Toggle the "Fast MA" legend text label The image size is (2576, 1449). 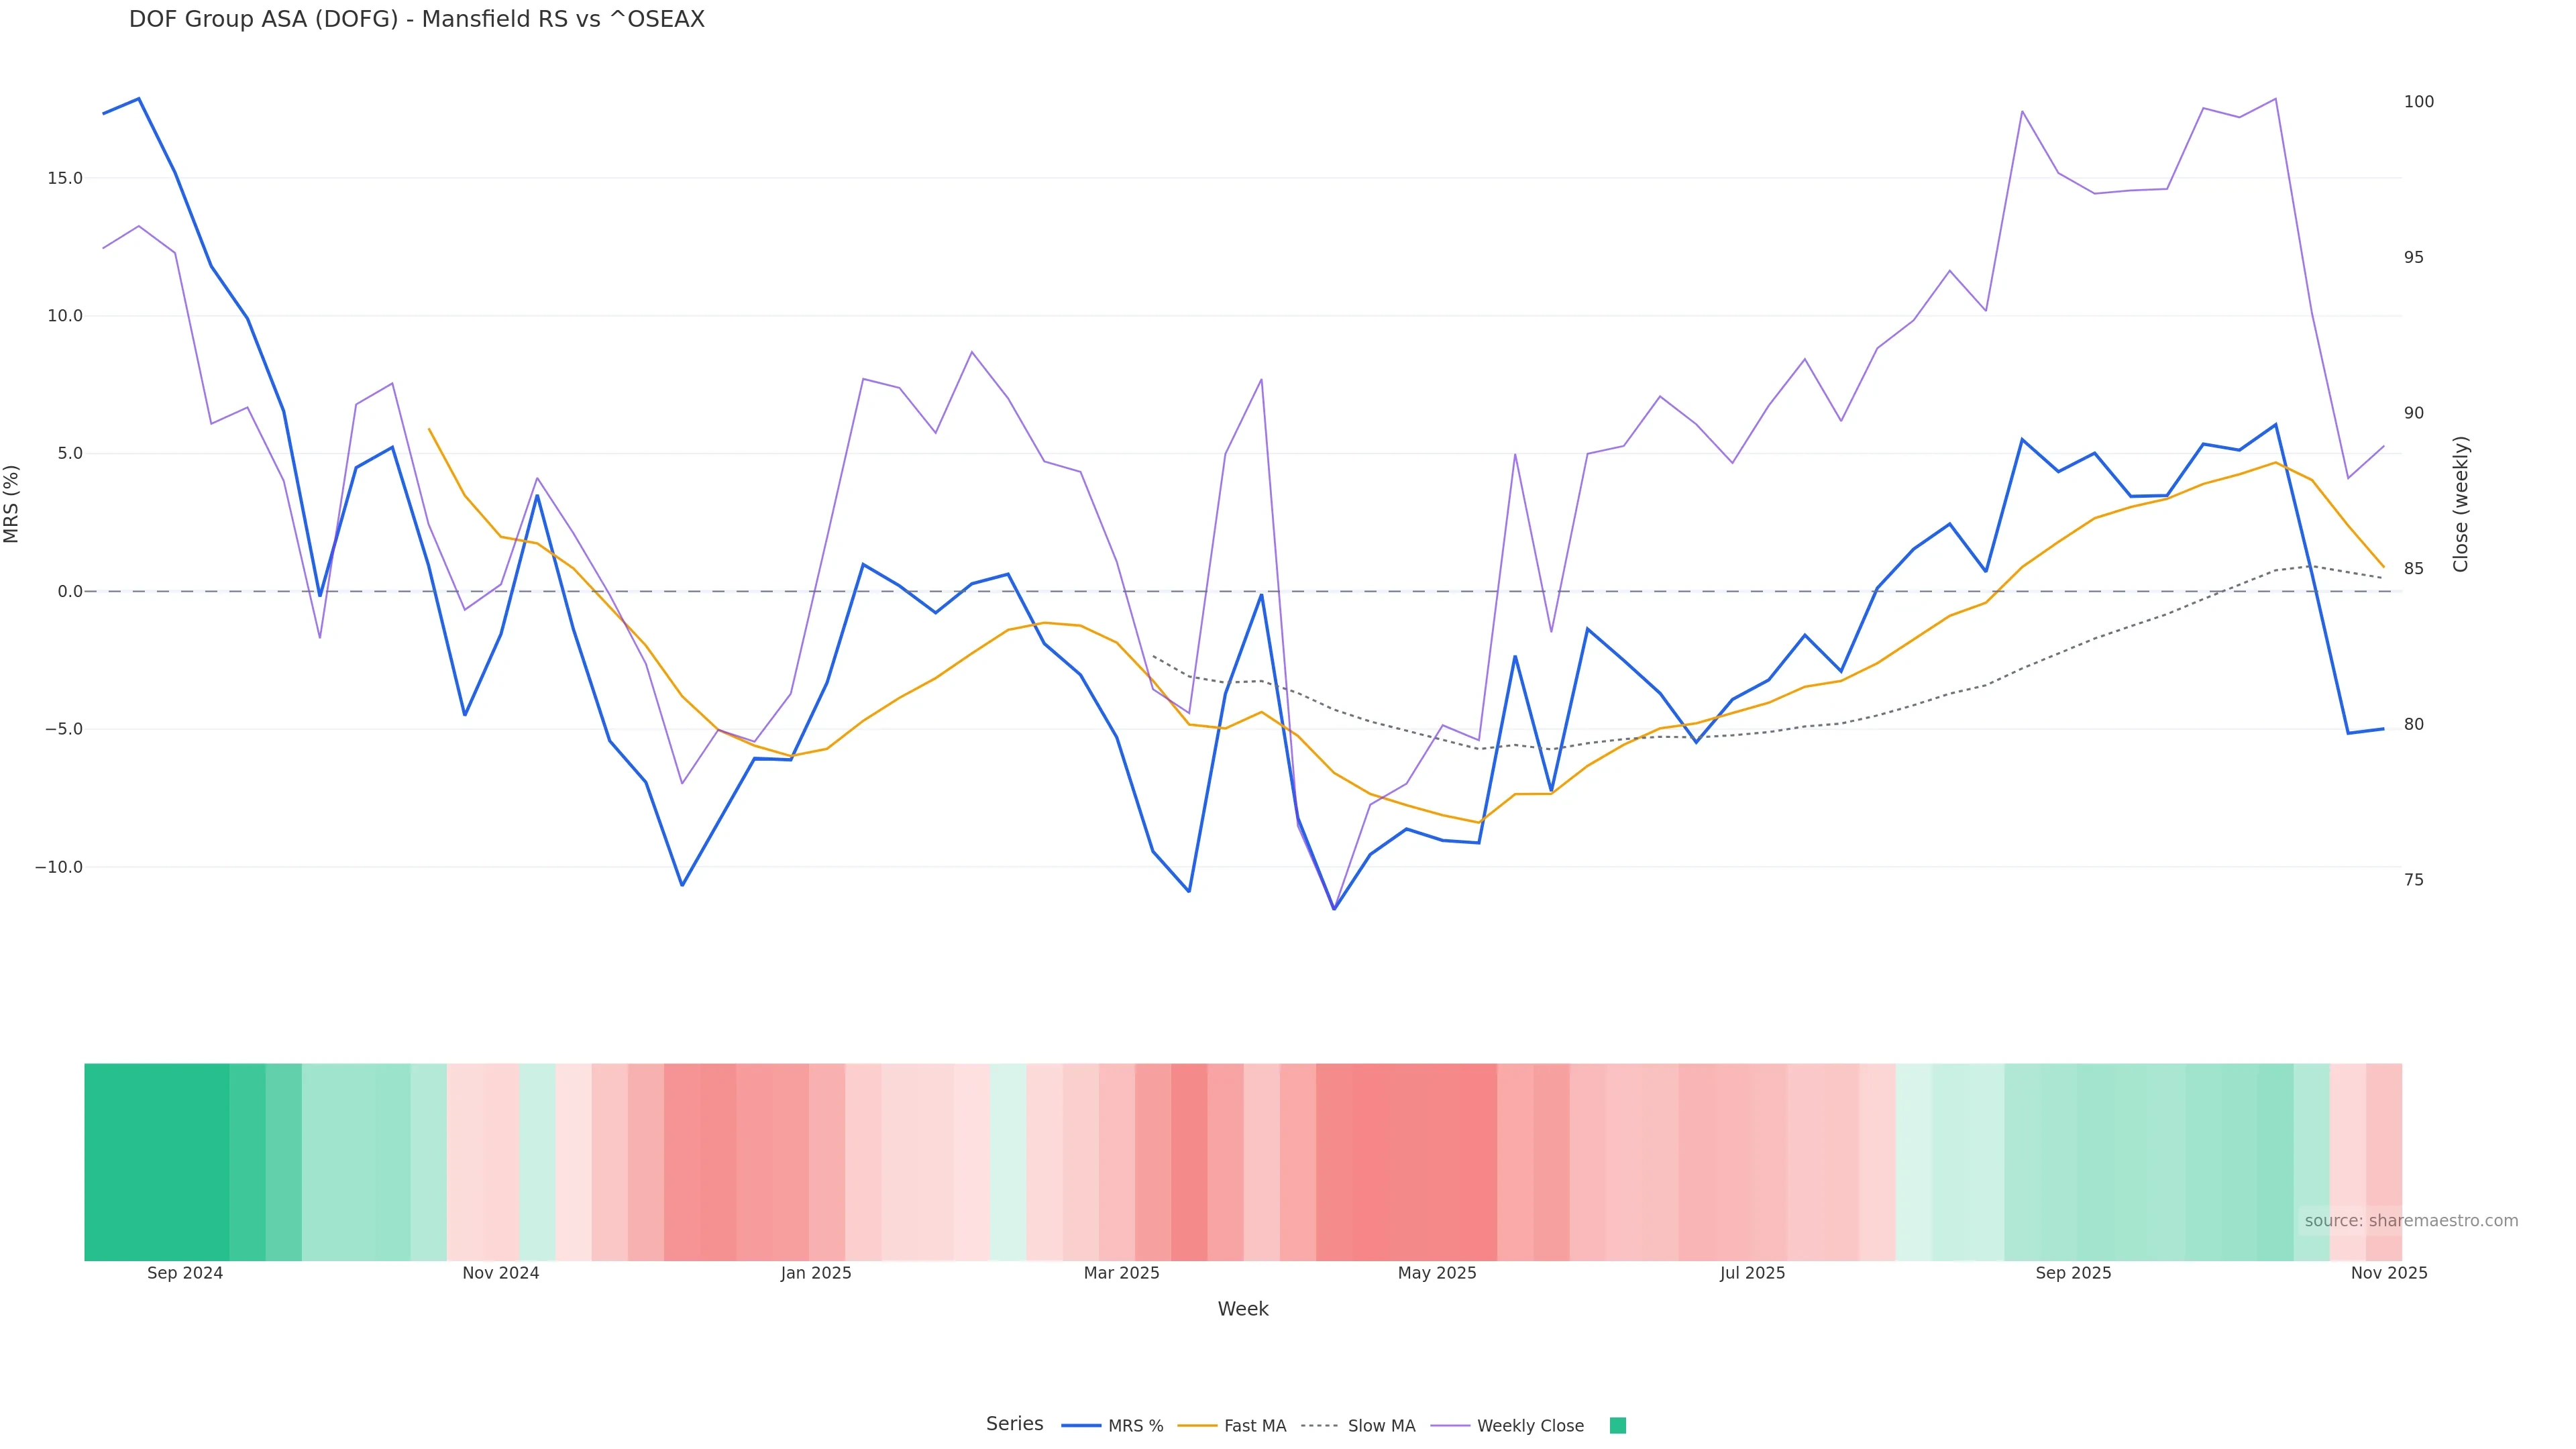(1255, 1426)
